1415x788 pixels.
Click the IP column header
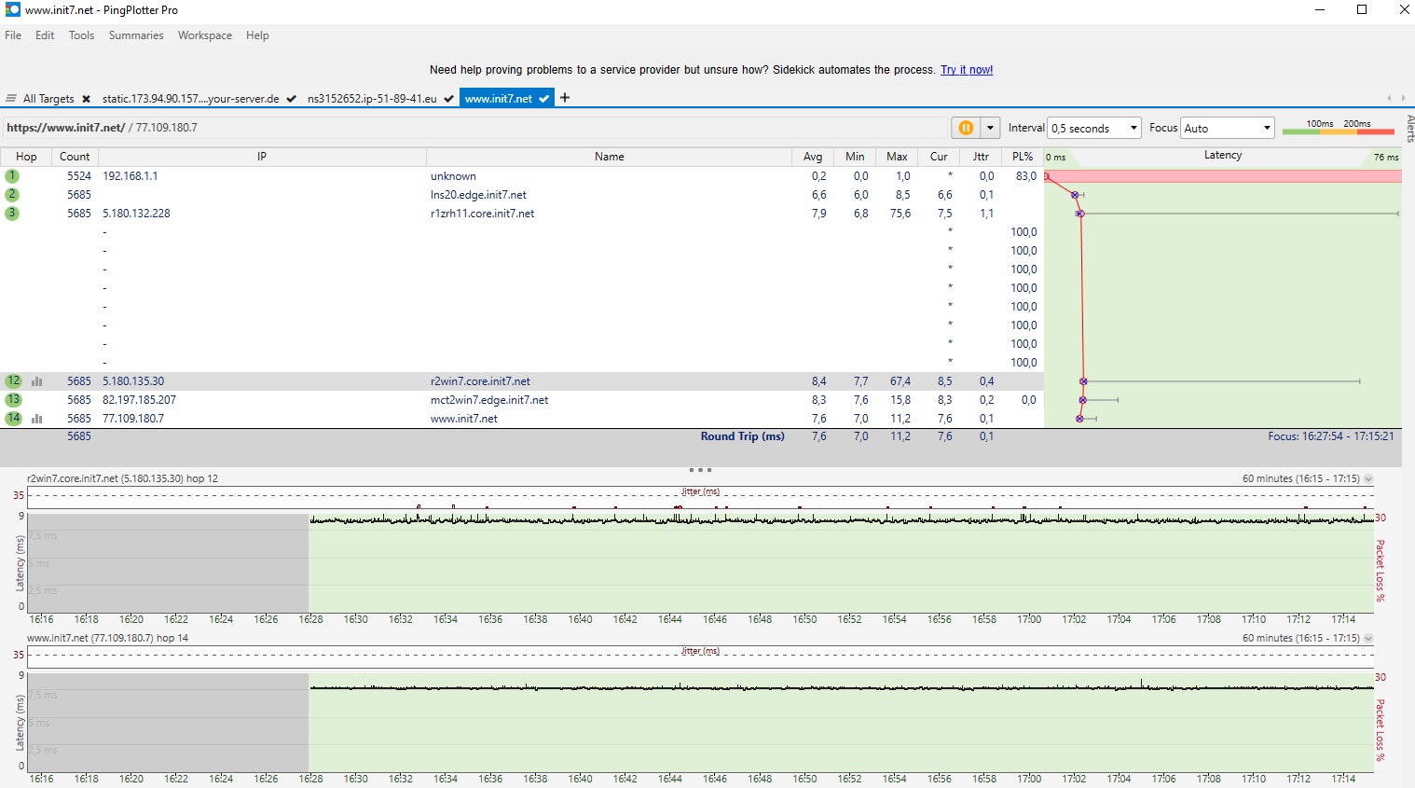point(262,157)
